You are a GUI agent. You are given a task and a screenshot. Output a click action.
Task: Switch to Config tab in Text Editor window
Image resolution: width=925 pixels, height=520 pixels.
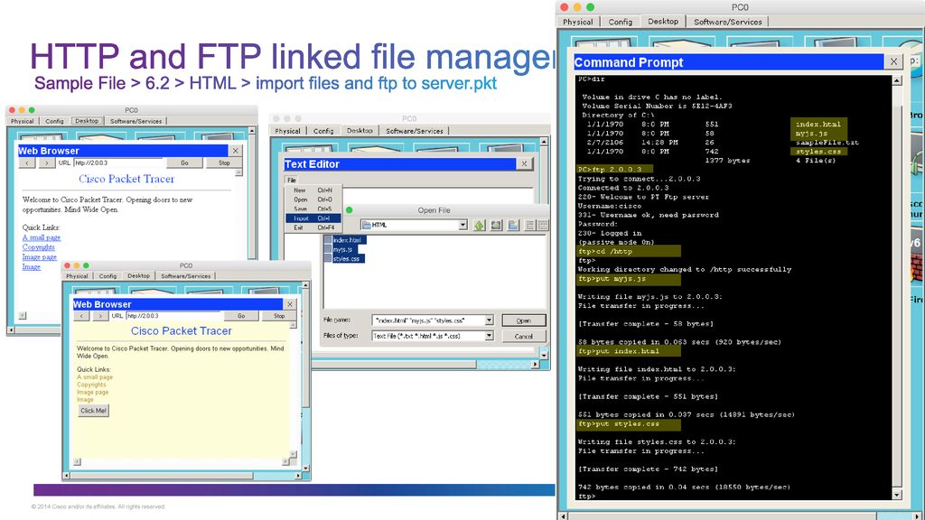pyautogui.click(x=323, y=131)
